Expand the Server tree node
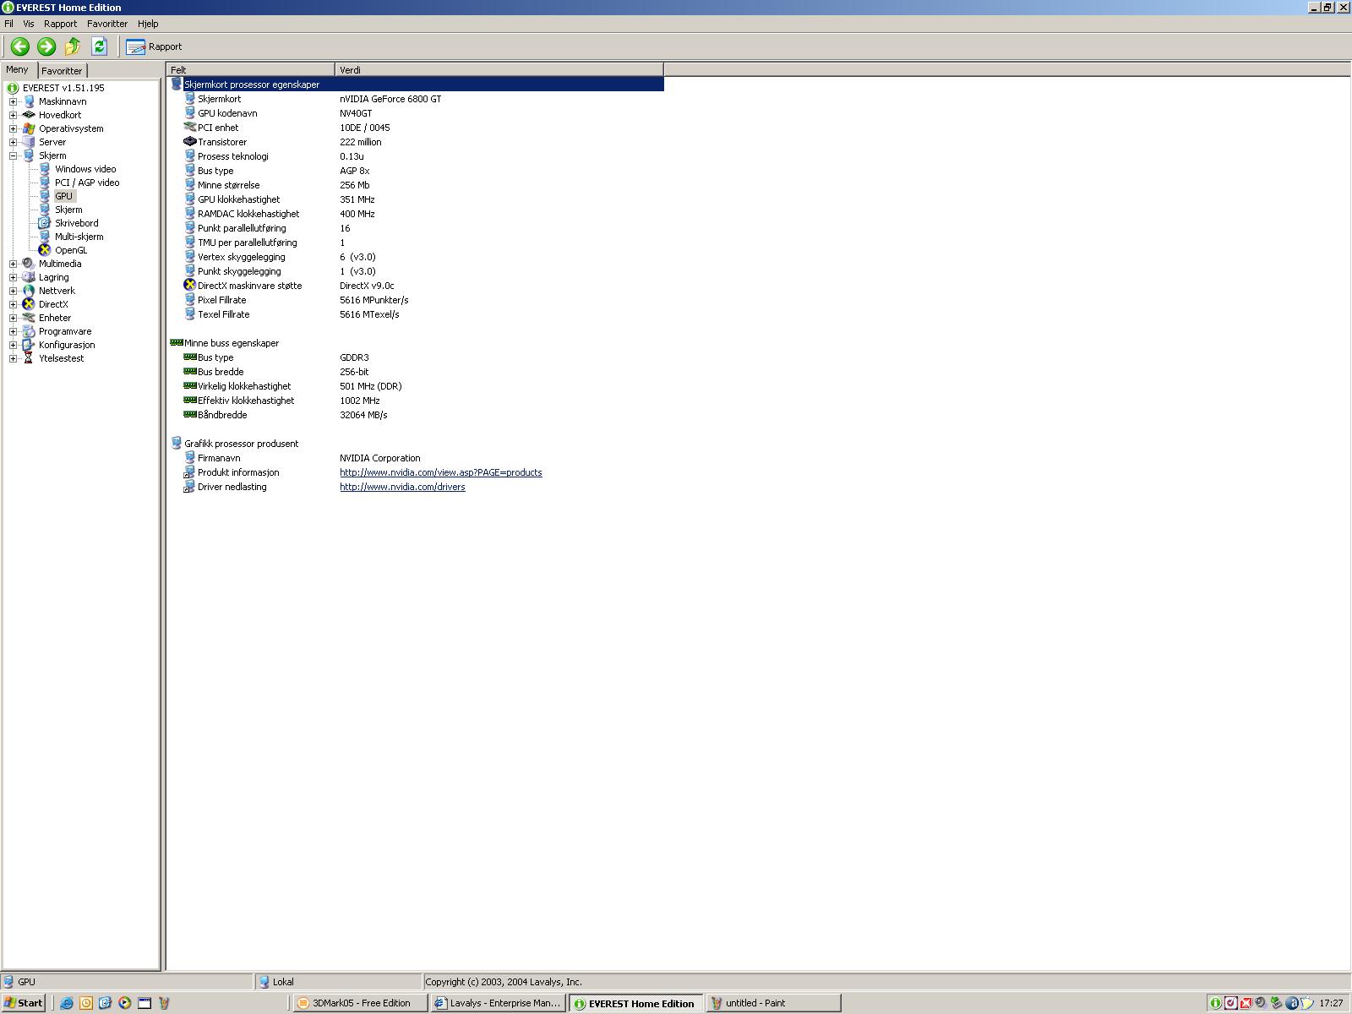Image resolution: width=1352 pixels, height=1014 pixels. point(14,142)
